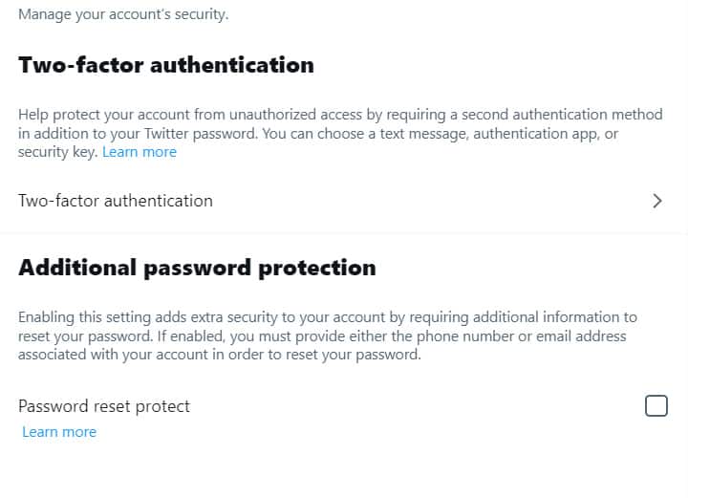Viewport: 710px width, 498px height.
Task: Open Learn more below Password reset protect
Action: click(59, 432)
